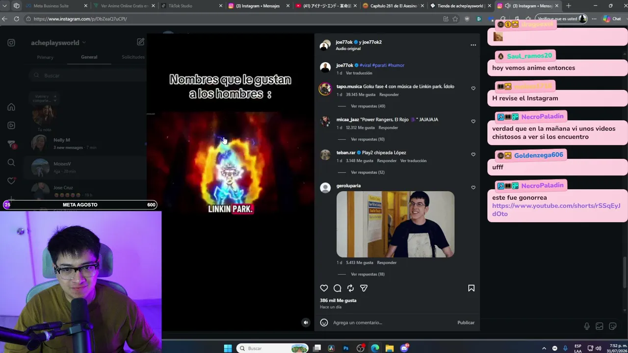Open the Solicitudes tab

[133, 57]
